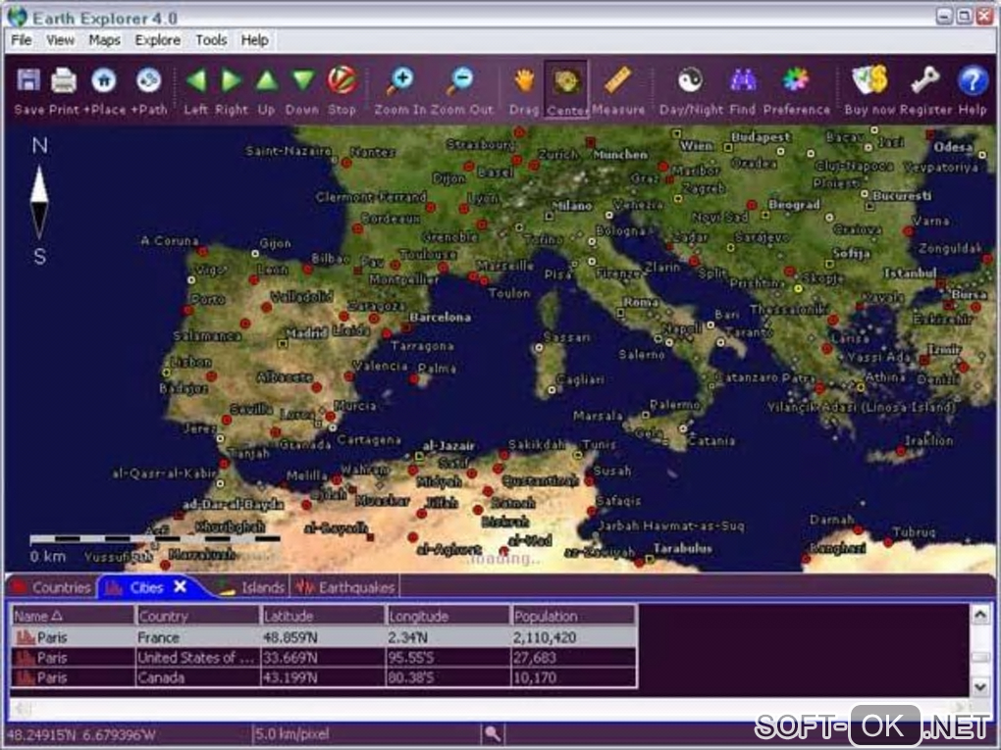
Task: Click the Register key icon
Action: tap(925, 80)
